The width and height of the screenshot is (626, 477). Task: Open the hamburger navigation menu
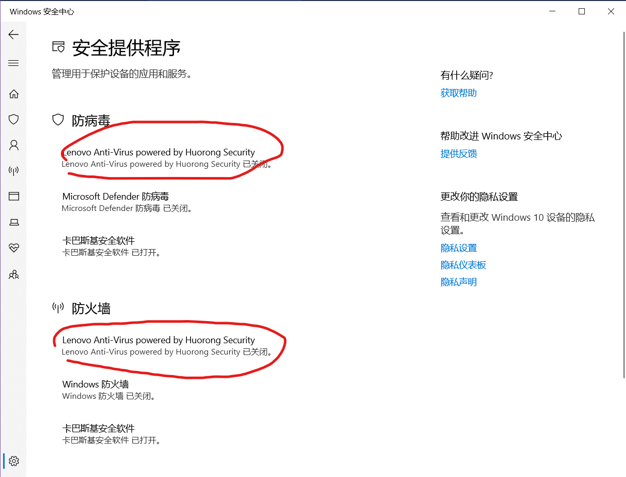(x=13, y=63)
